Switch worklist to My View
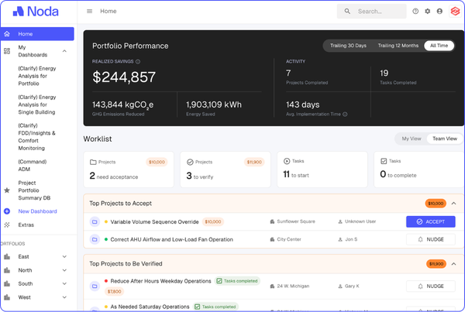Viewport: 465px width, 312px height. (412, 139)
